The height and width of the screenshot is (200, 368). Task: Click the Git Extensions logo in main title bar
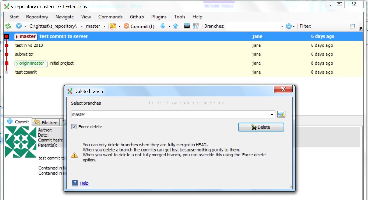pos(7,6)
